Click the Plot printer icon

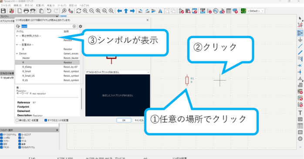[33, 11]
